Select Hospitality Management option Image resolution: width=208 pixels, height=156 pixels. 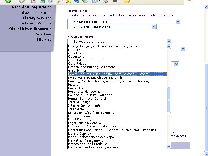pos(117,92)
